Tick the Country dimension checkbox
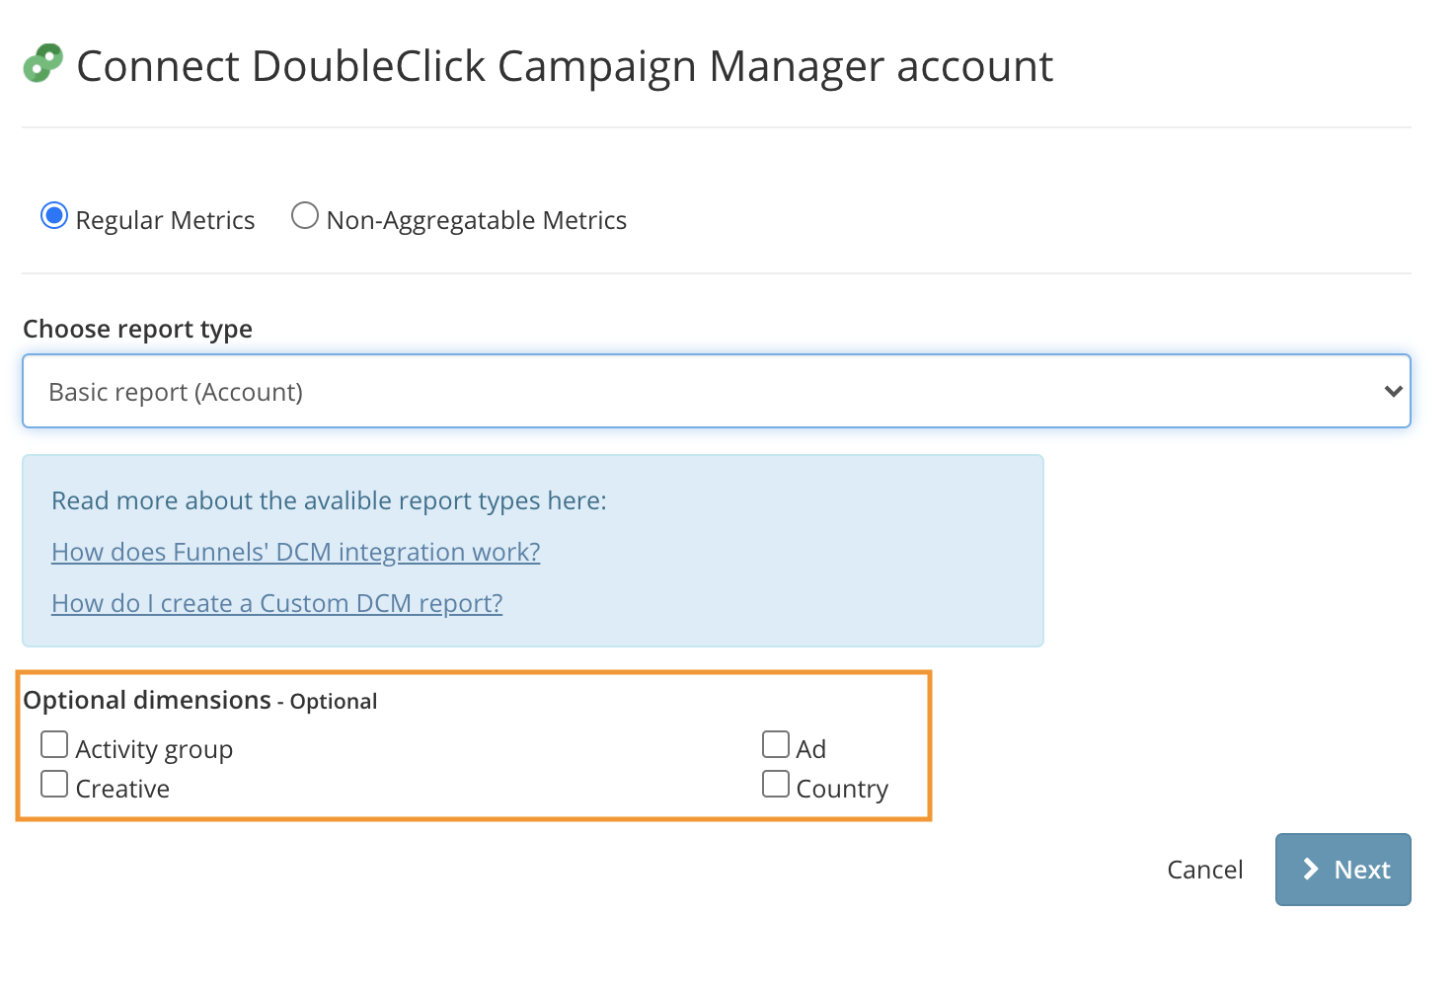The width and height of the screenshot is (1455, 989). coord(776,784)
